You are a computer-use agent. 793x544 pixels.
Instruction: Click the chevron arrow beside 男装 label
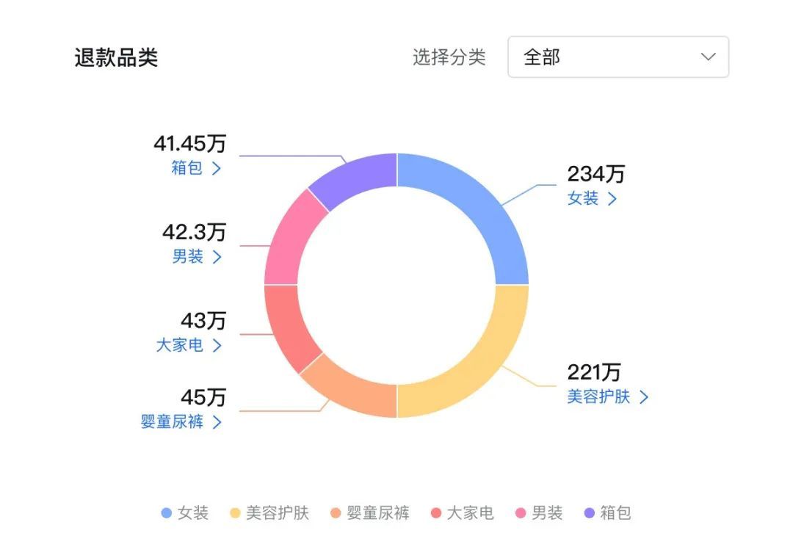(x=216, y=257)
